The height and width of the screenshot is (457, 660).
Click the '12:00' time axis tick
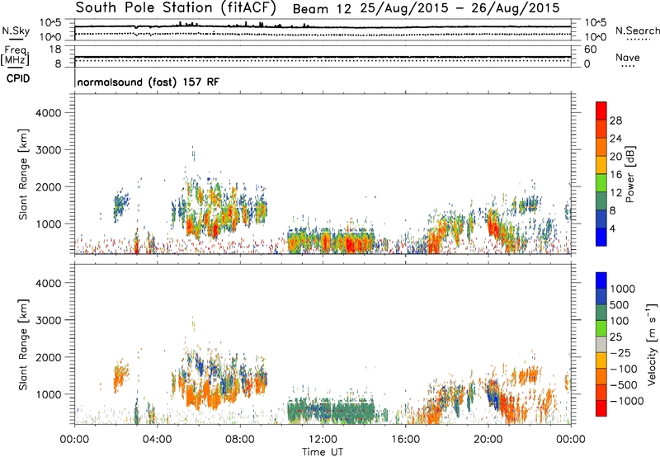[323, 440]
